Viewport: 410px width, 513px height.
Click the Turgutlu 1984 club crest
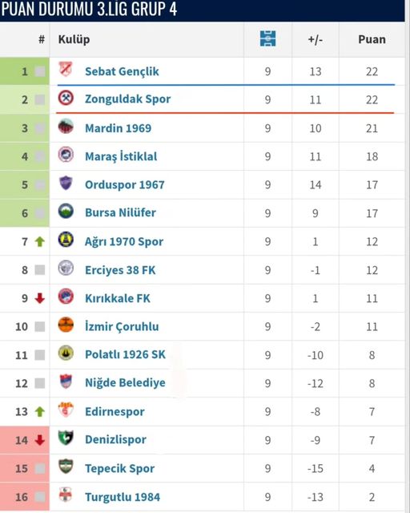pyautogui.click(x=66, y=495)
